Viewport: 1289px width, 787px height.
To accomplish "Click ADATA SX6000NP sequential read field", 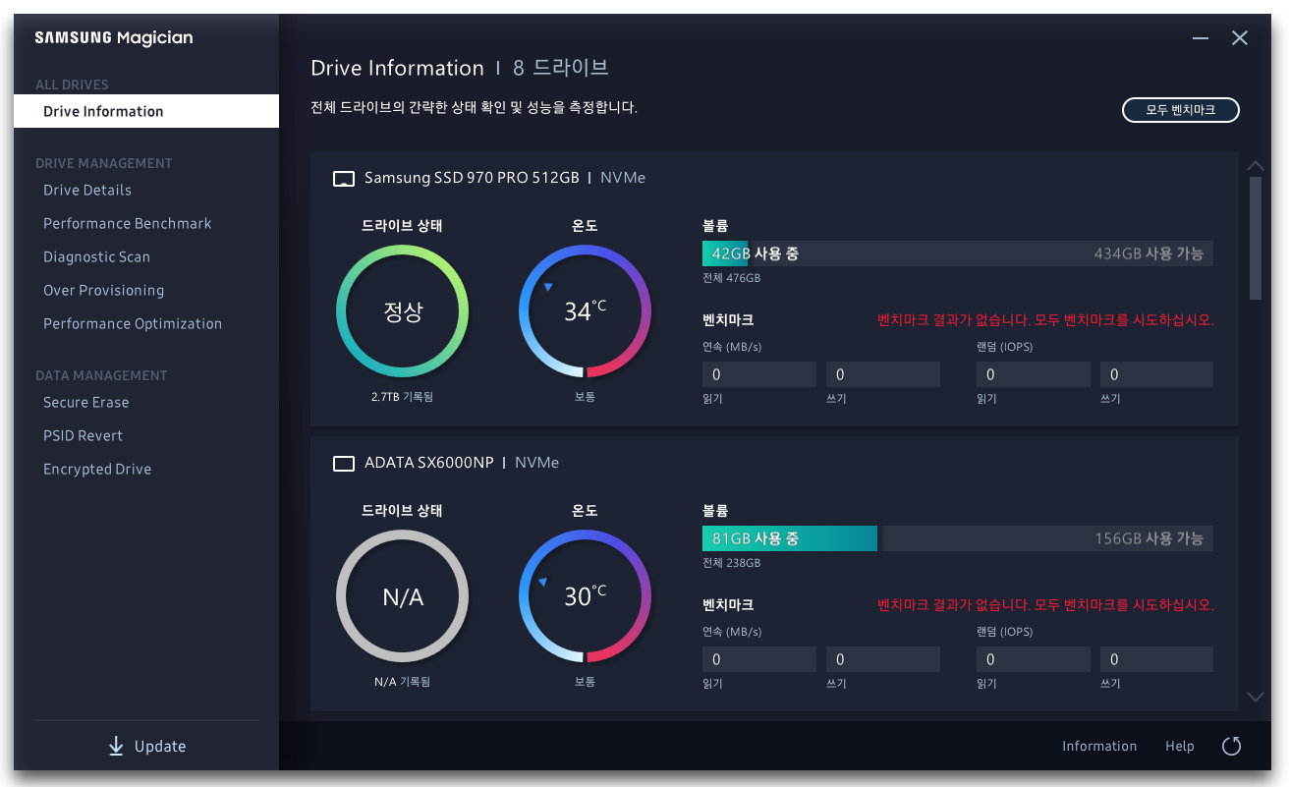I will pos(759,659).
